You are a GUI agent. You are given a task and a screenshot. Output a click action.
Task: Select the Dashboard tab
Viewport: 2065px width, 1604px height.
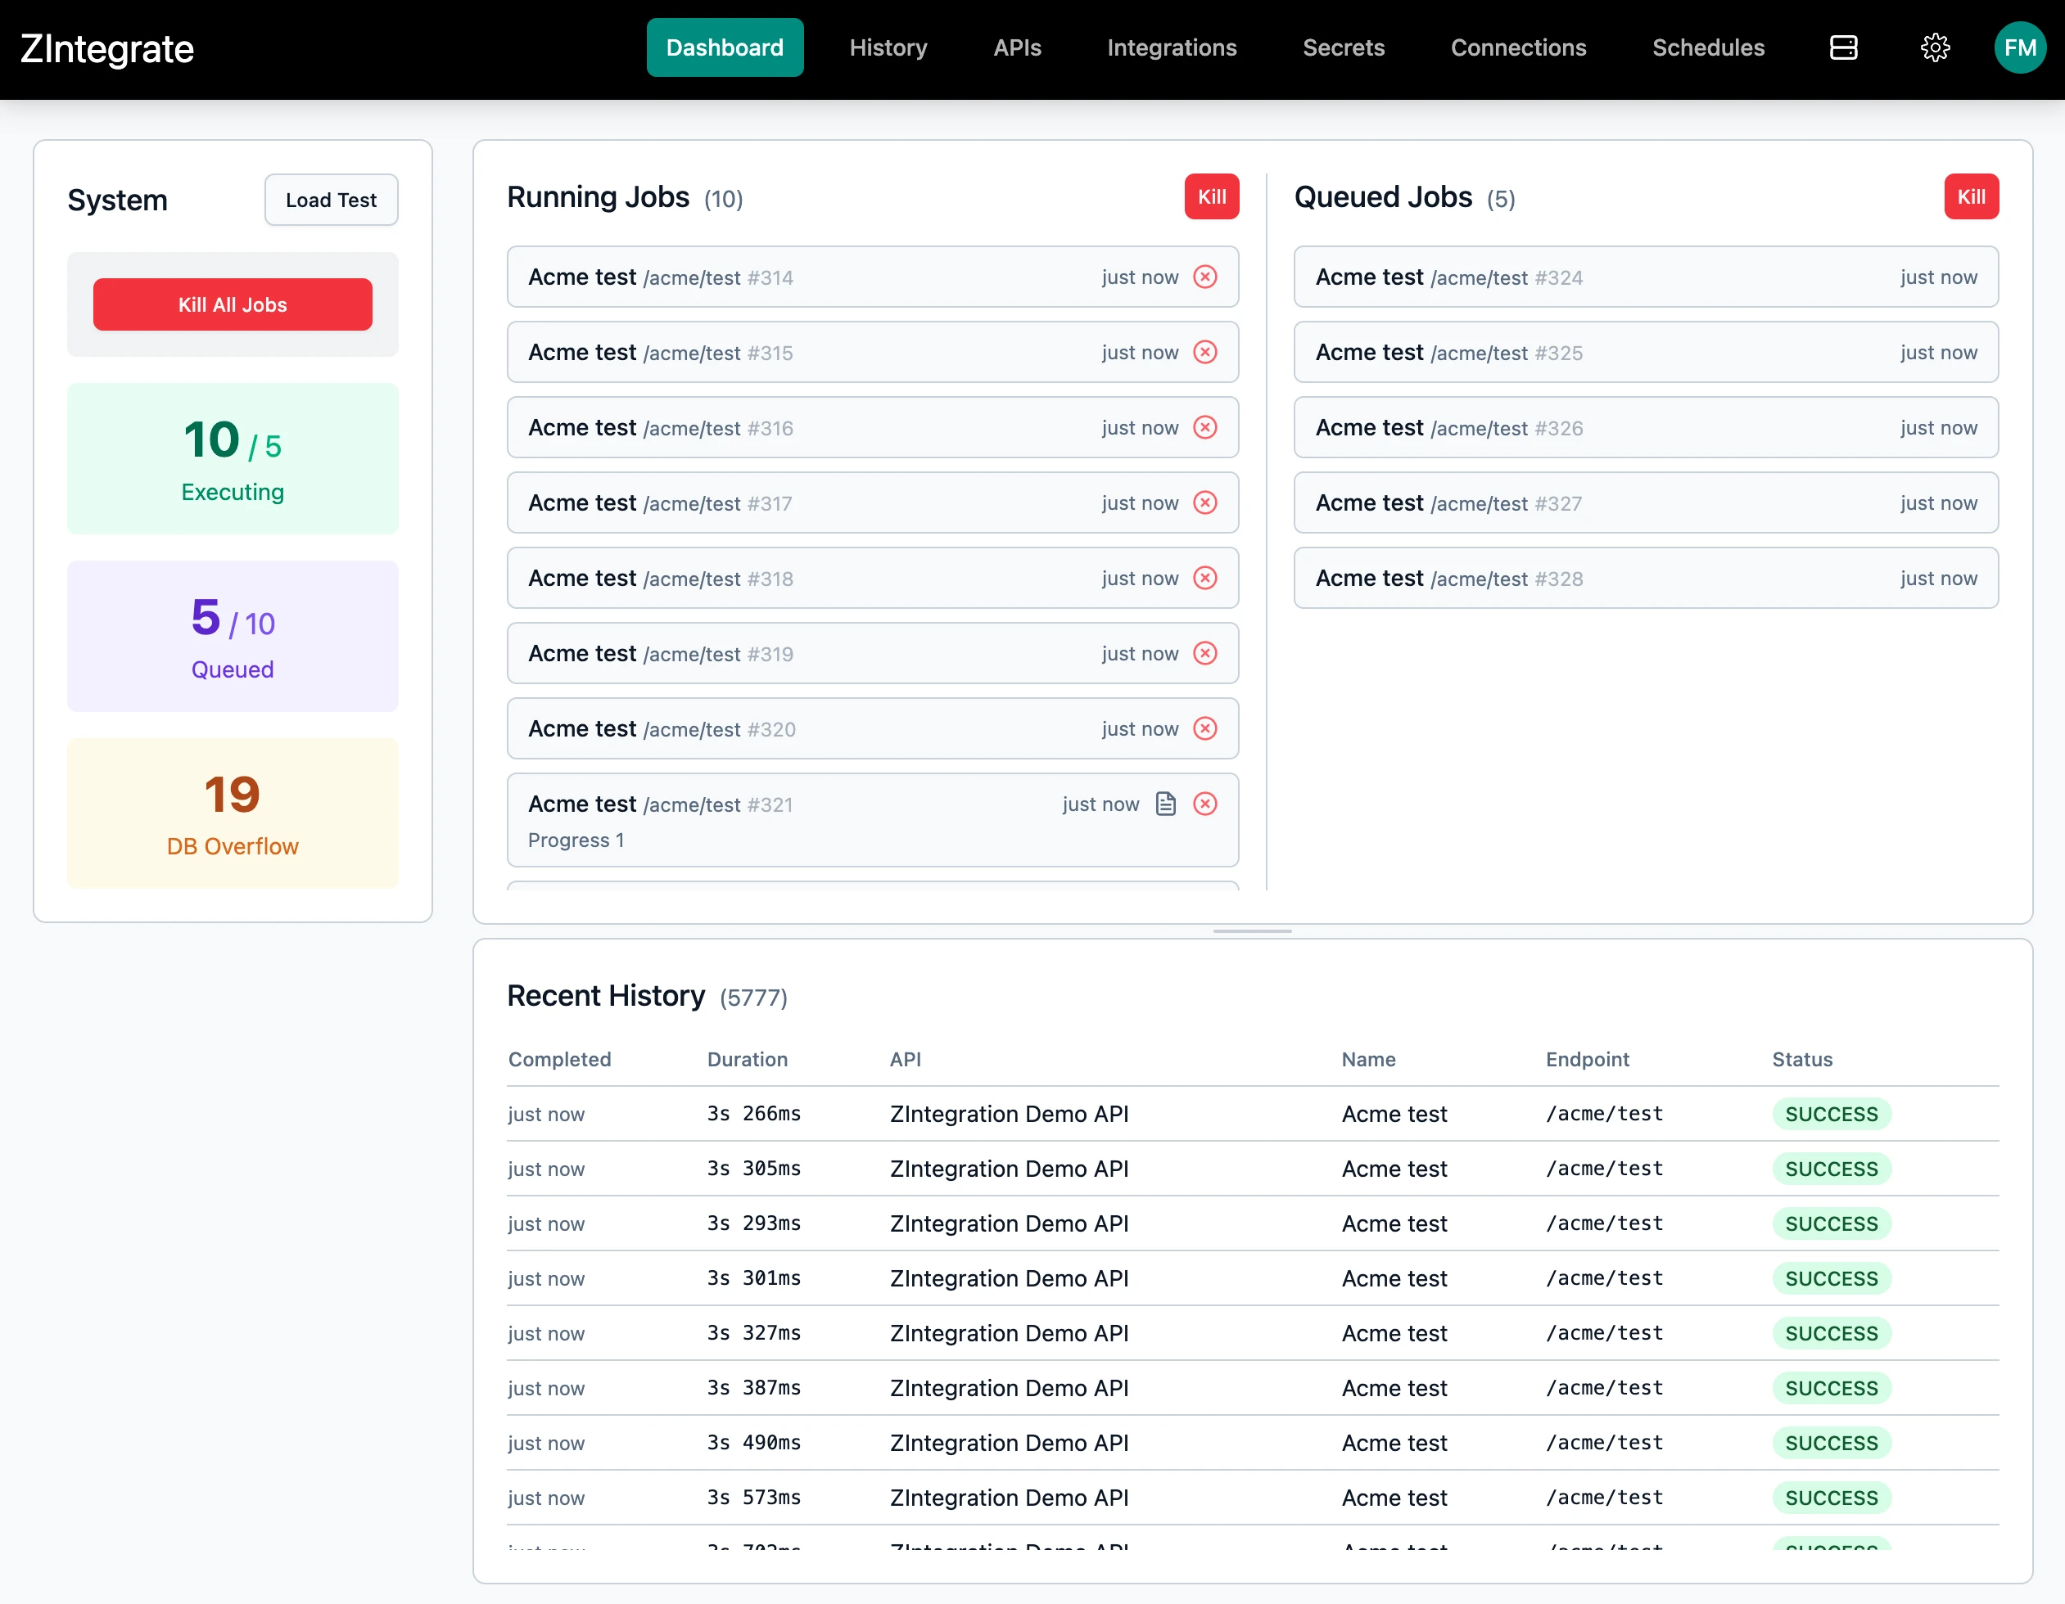pyautogui.click(x=725, y=47)
